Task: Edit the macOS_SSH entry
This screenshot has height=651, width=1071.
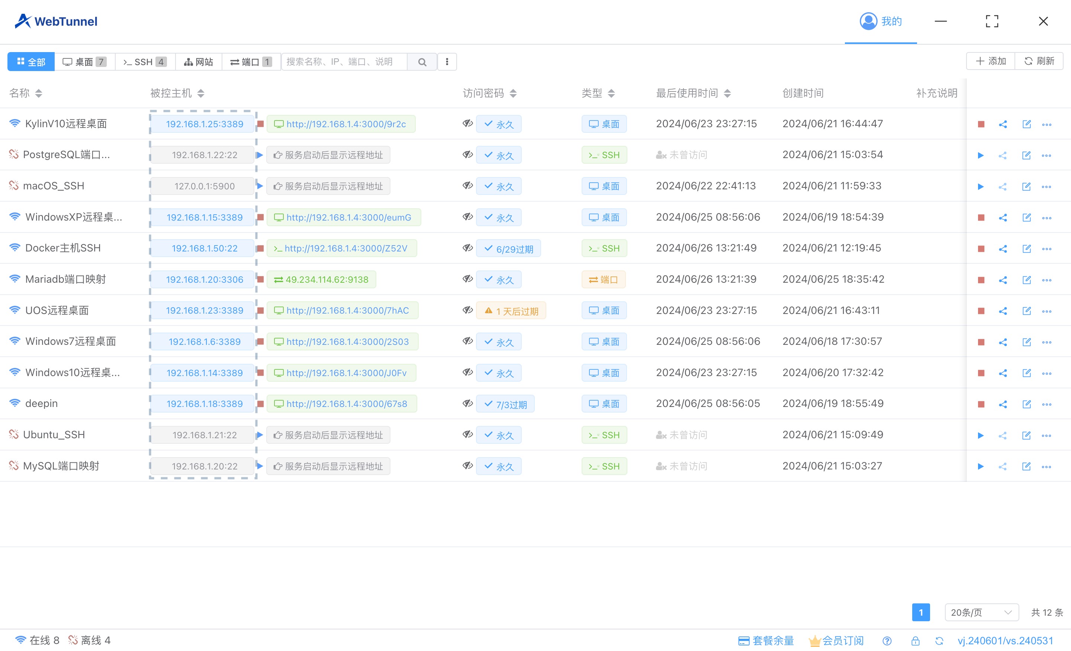Action: tap(1027, 187)
